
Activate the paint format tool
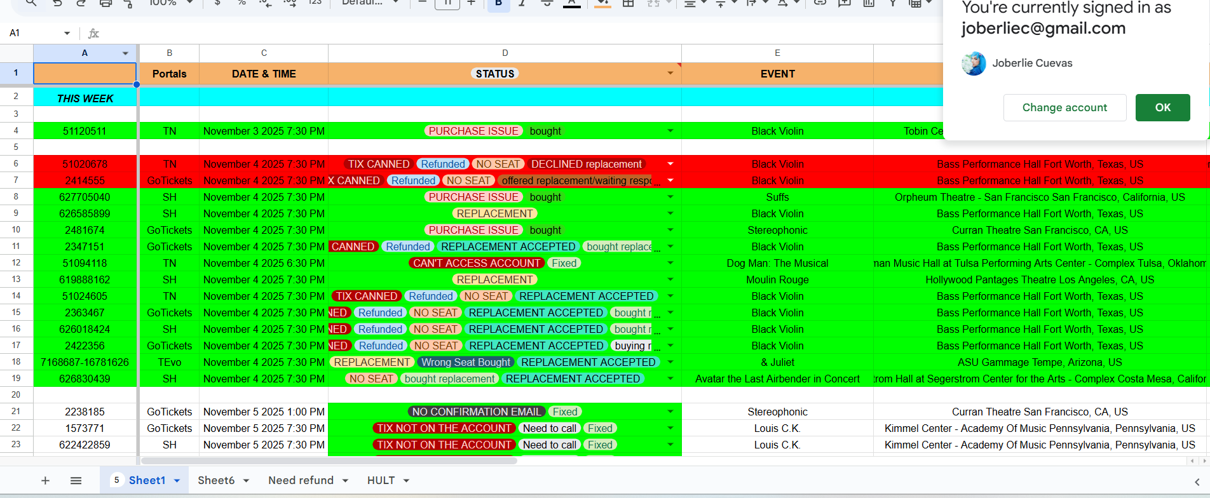pyautogui.click(x=128, y=3)
